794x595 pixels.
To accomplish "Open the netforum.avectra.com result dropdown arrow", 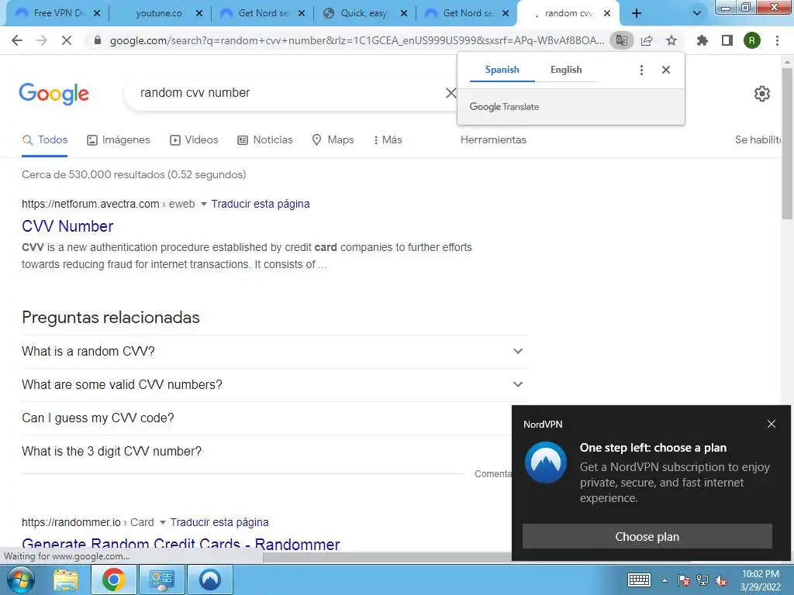I will (x=204, y=204).
